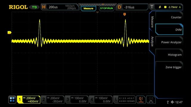Open the Histogram menu item
The width and height of the screenshot is (191, 107).
tap(169, 55)
